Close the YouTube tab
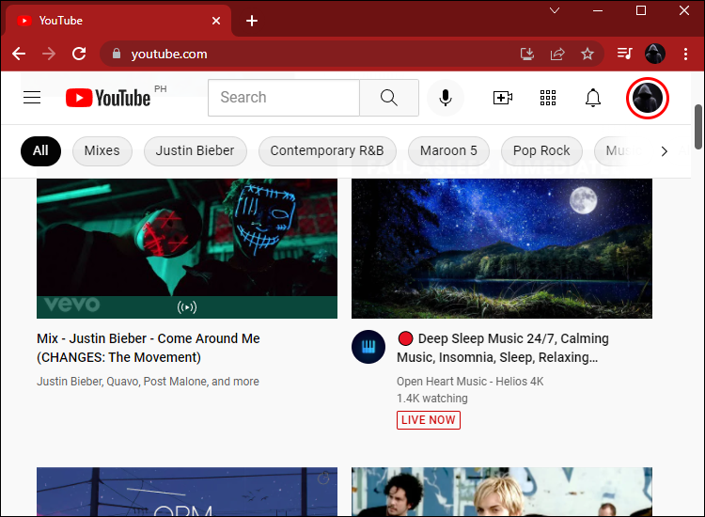 coord(216,21)
